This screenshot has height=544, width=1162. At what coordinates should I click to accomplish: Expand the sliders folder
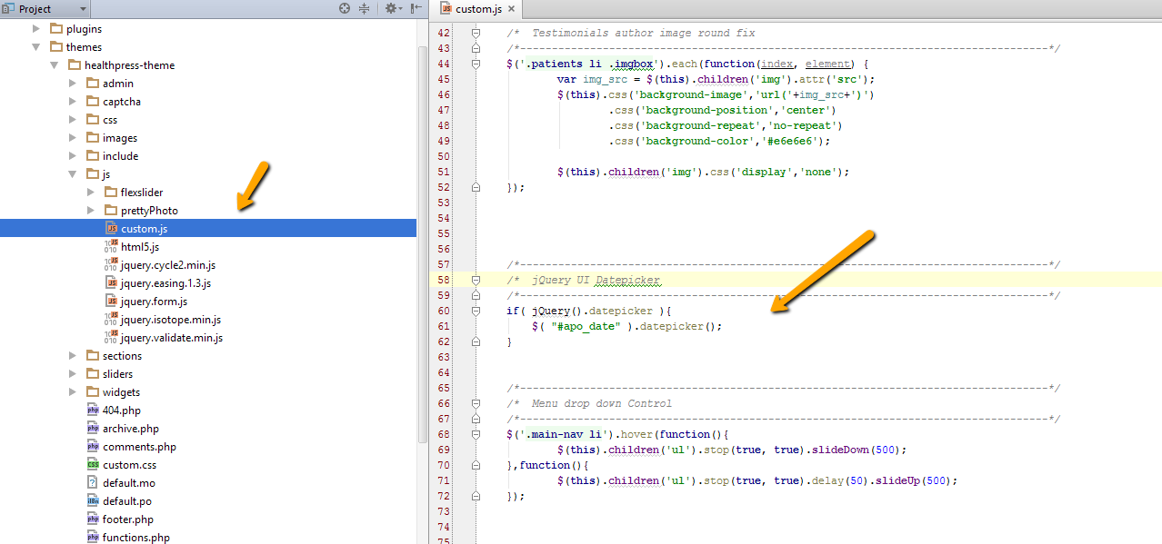coord(73,374)
